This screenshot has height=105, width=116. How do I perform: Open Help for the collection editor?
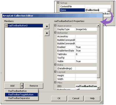tap(92, 98)
